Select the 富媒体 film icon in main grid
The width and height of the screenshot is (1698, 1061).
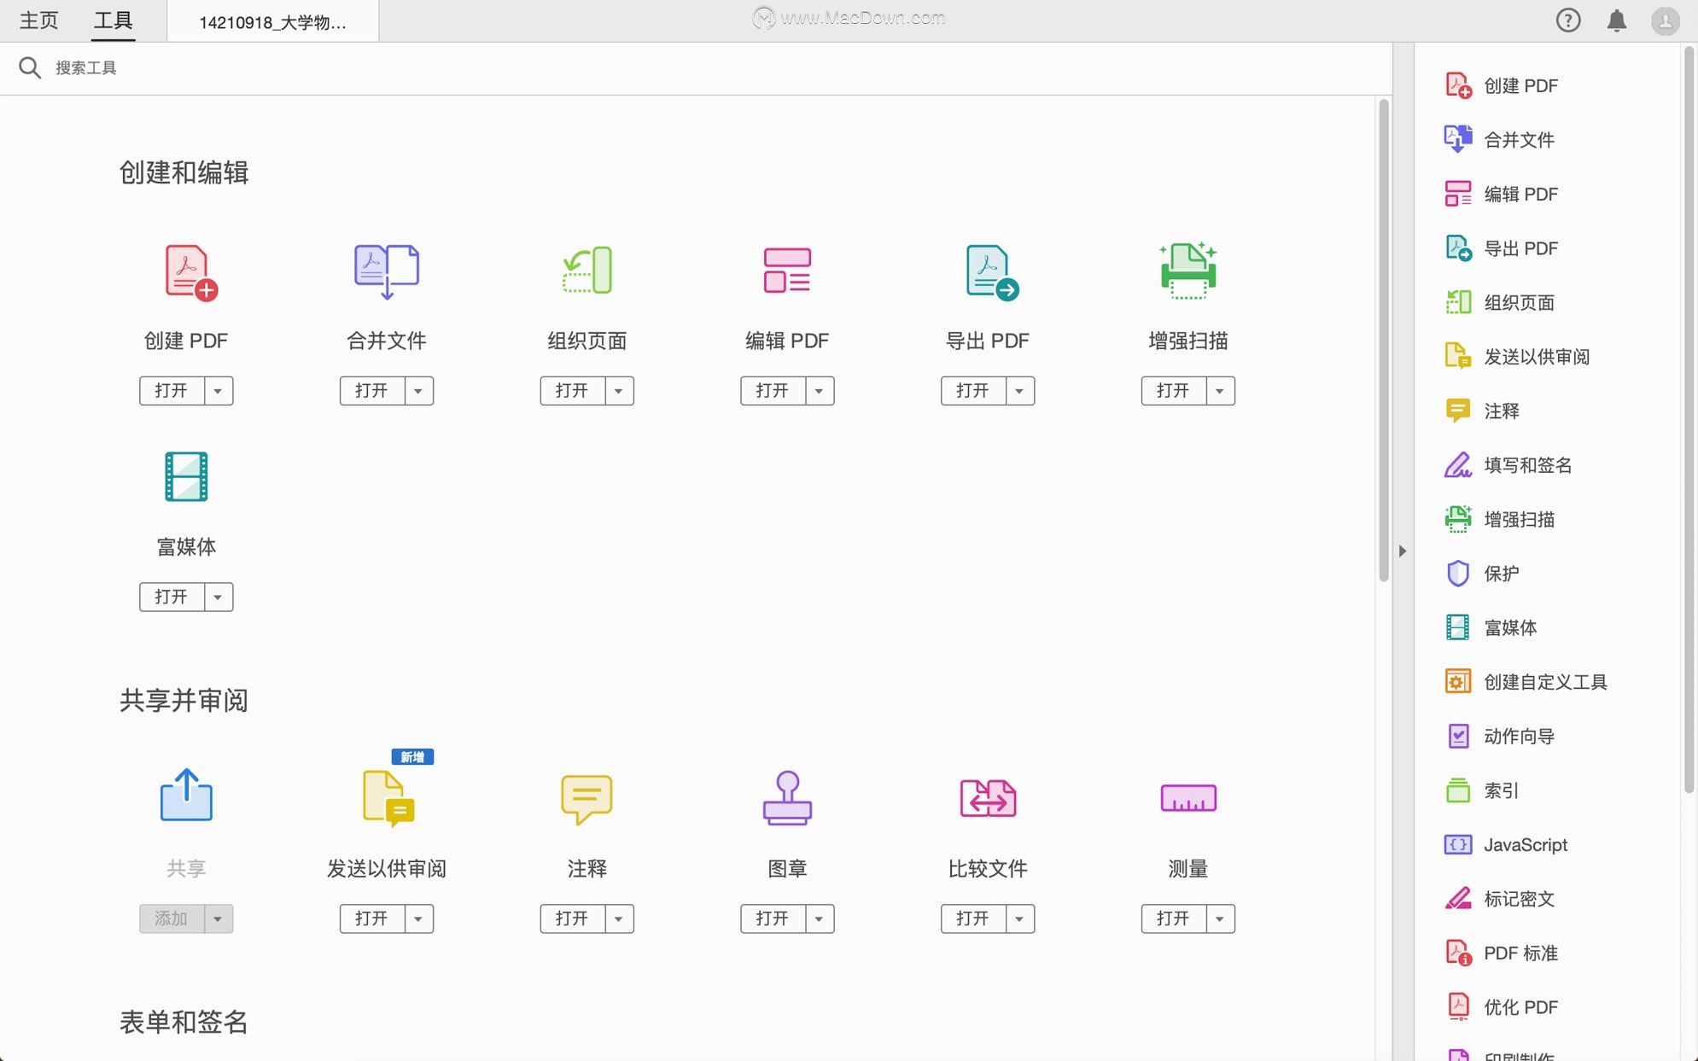[x=186, y=476]
